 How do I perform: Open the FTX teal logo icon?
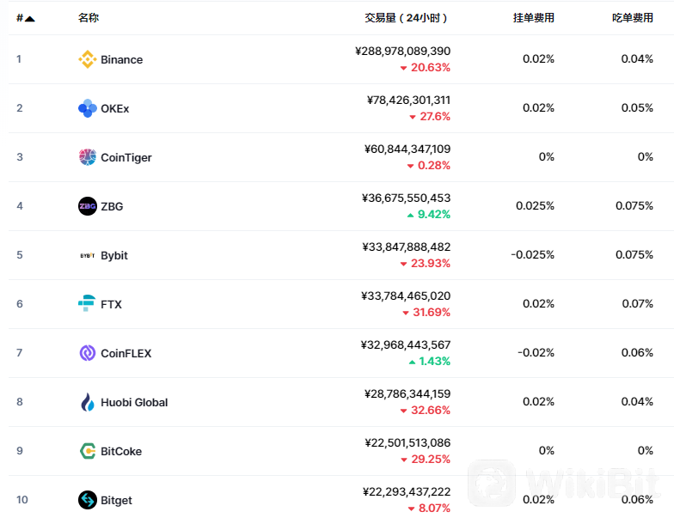click(x=87, y=303)
